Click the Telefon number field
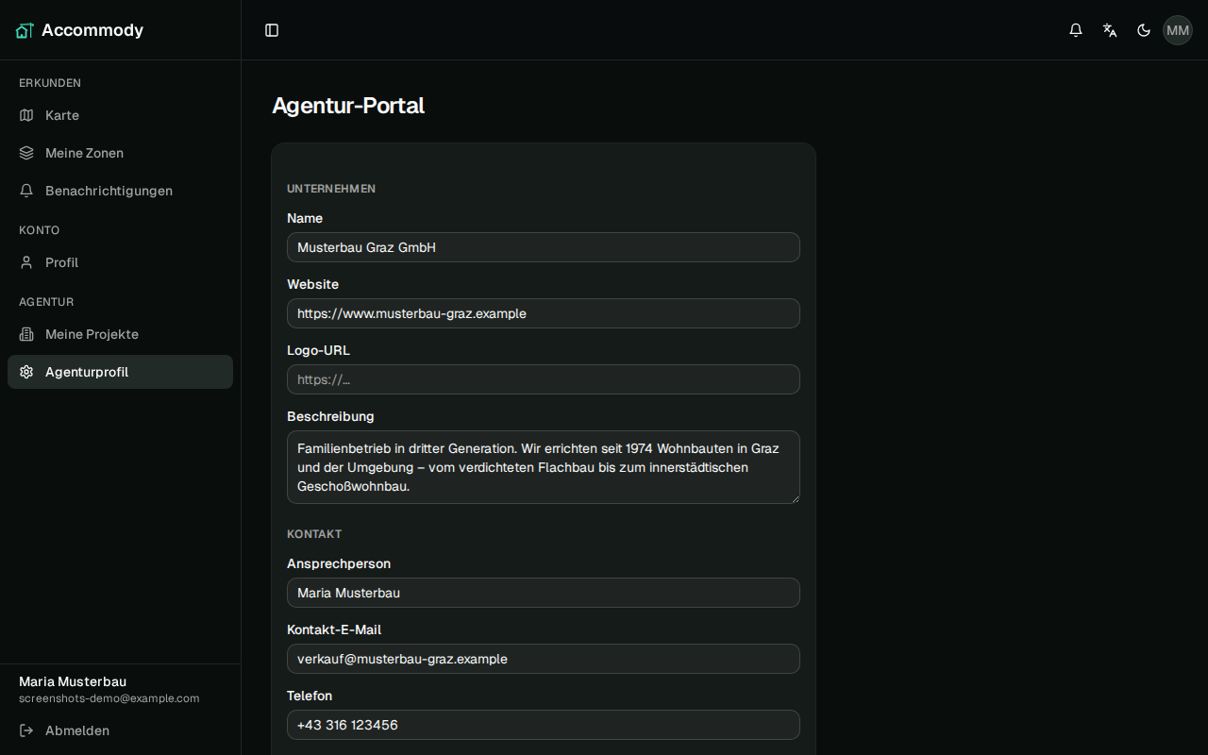 tap(544, 725)
